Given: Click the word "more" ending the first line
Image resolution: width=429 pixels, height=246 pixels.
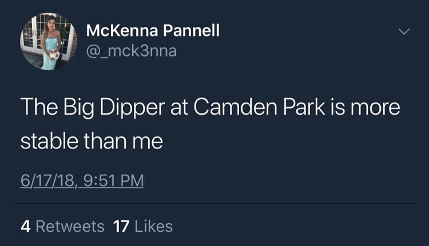Looking at the screenshot, I should [x=377, y=108].
